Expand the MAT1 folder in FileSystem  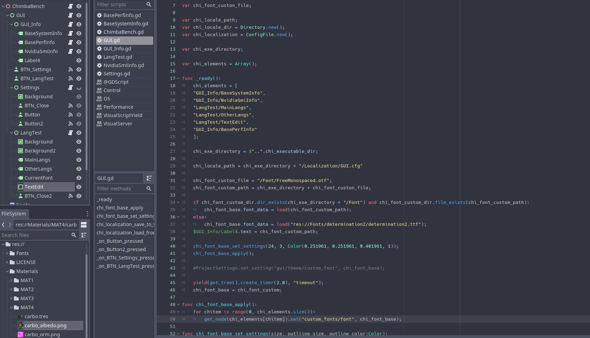tap(11, 280)
